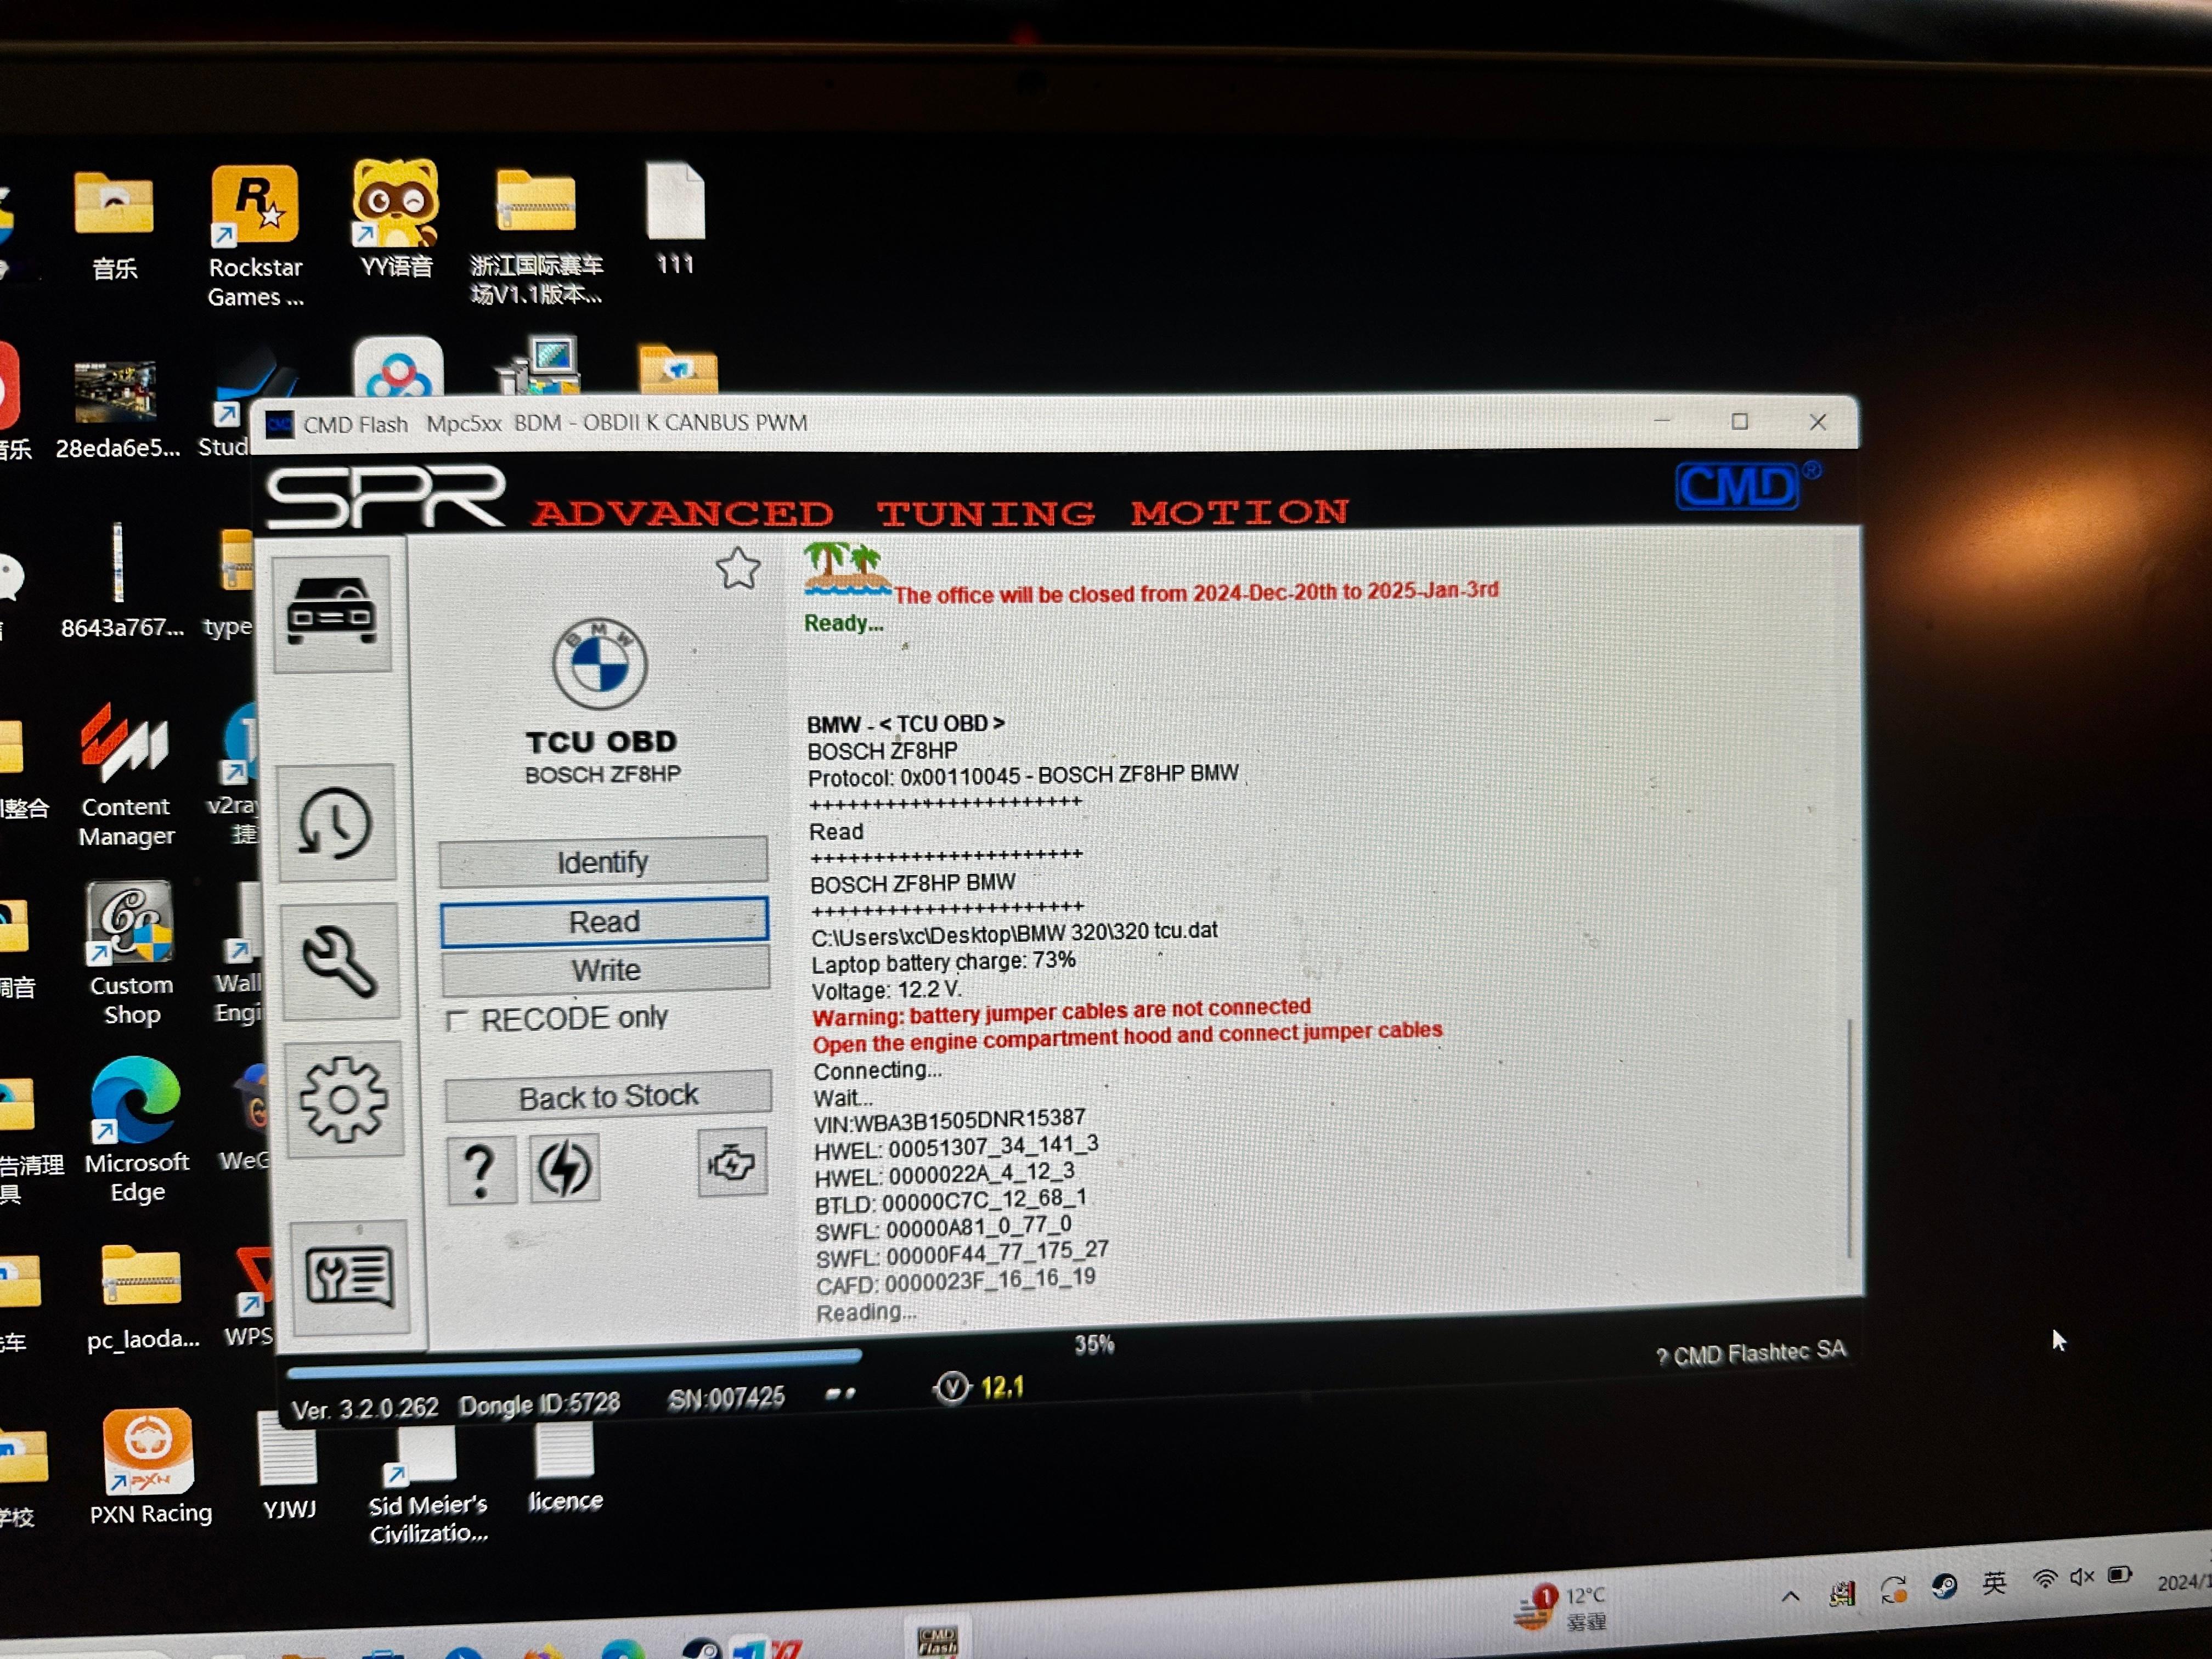Toggle the RECODE only checkbox
Screen dimensions: 2212x1659
pyautogui.click(x=457, y=1021)
